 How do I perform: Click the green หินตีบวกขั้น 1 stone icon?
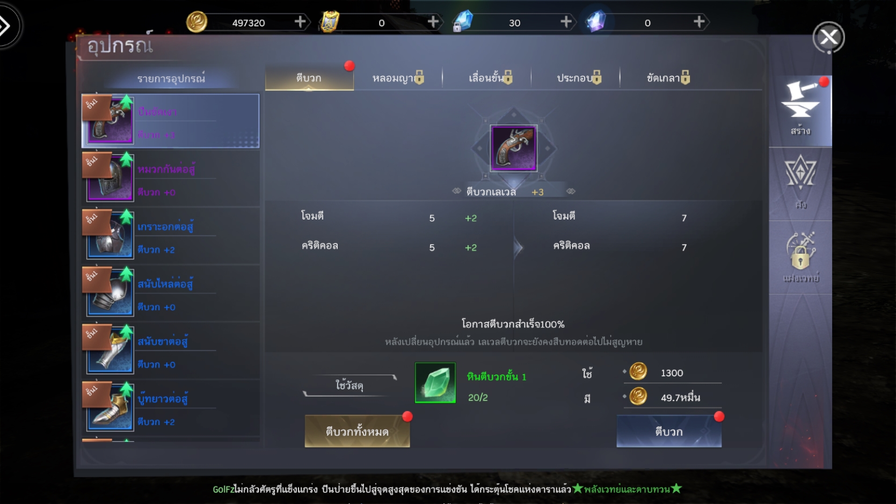pos(435,383)
